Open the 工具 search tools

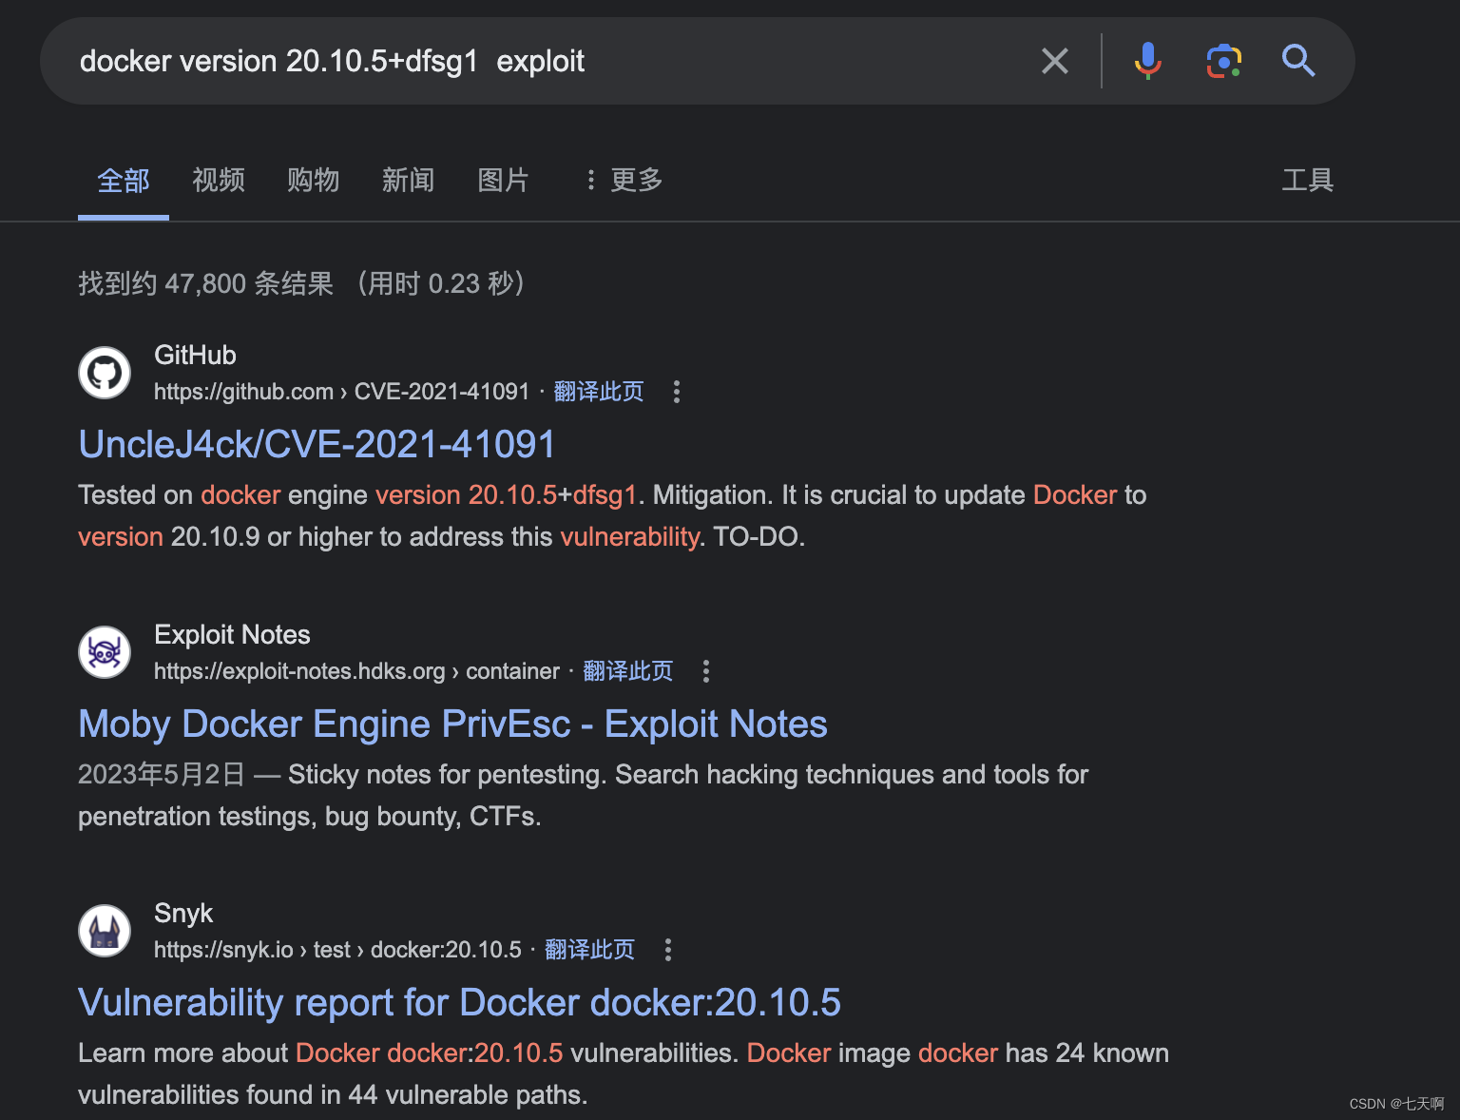pos(1308,180)
